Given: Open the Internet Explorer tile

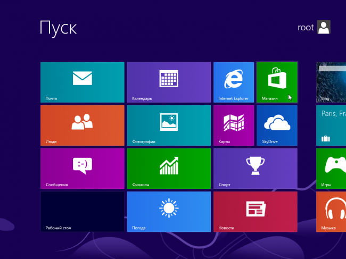Looking at the screenshot, I should [x=233, y=82].
